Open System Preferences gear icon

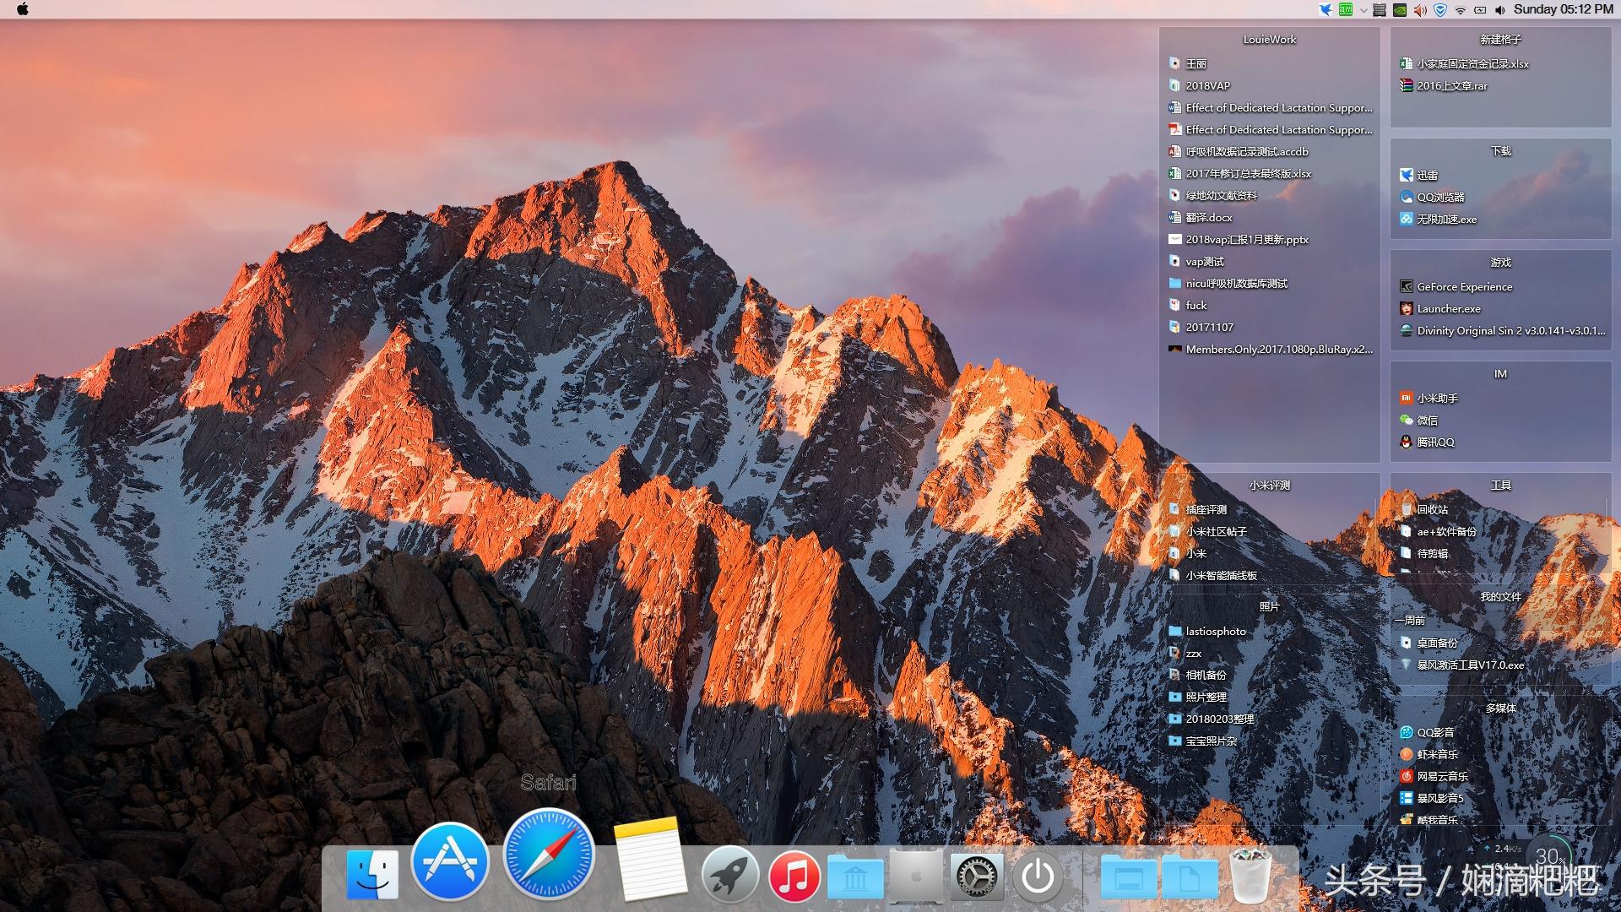click(x=977, y=877)
